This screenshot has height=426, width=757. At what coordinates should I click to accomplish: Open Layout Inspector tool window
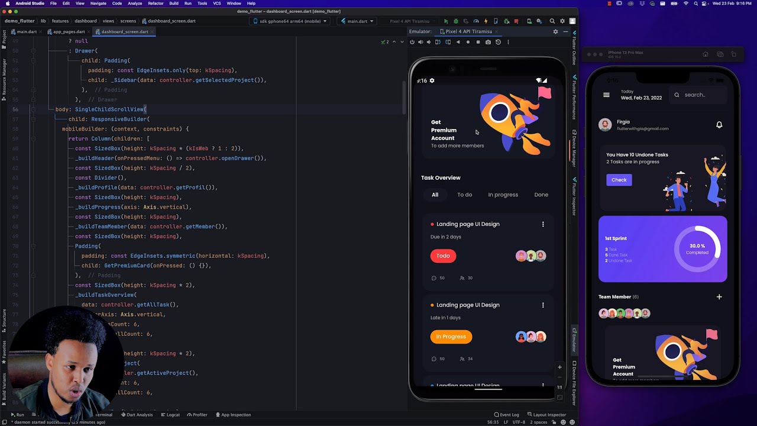pos(546,415)
